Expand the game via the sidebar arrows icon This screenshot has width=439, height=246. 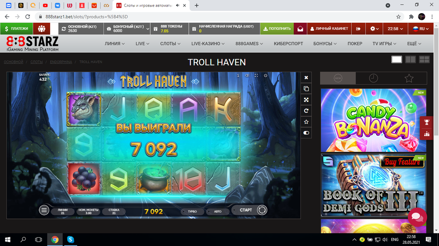(x=306, y=100)
